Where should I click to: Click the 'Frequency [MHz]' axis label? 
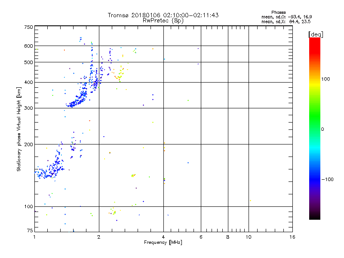coord(163,243)
